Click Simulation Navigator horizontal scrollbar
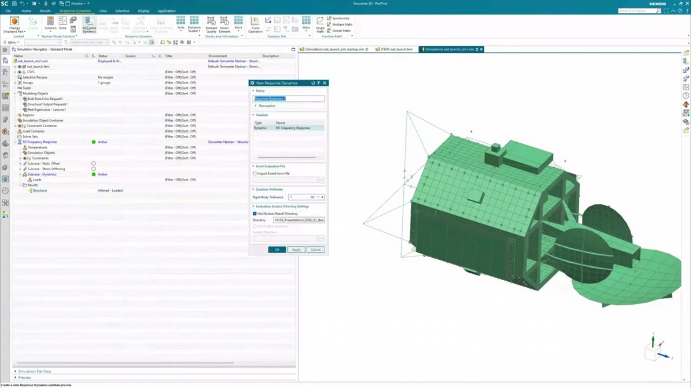Image resolution: width=691 pixels, height=388 pixels. 124,363
